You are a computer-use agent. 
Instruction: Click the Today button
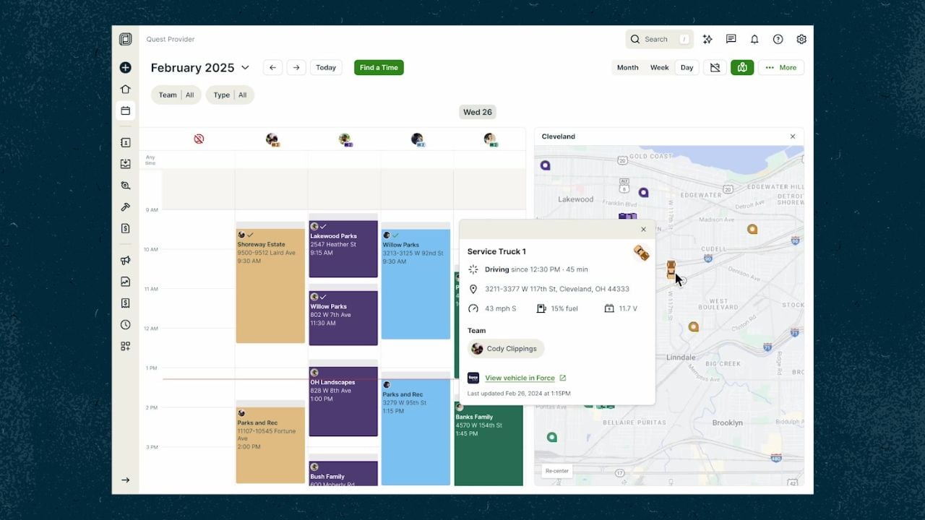tap(326, 68)
